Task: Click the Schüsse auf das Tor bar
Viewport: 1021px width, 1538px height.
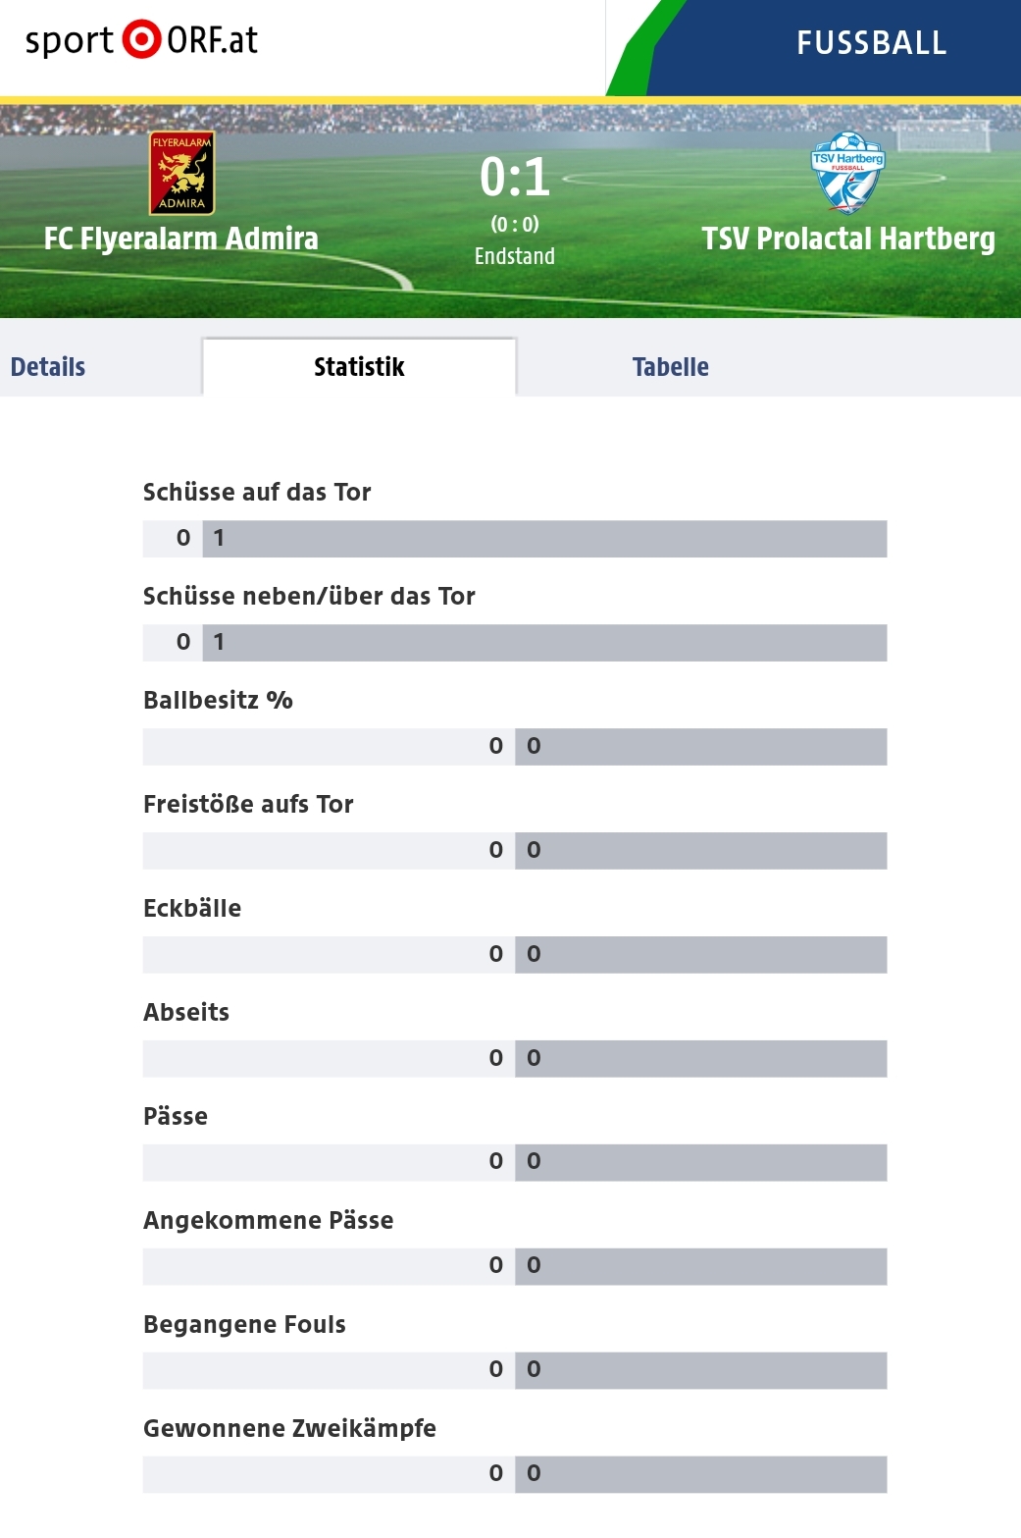Action: click(x=515, y=539)
